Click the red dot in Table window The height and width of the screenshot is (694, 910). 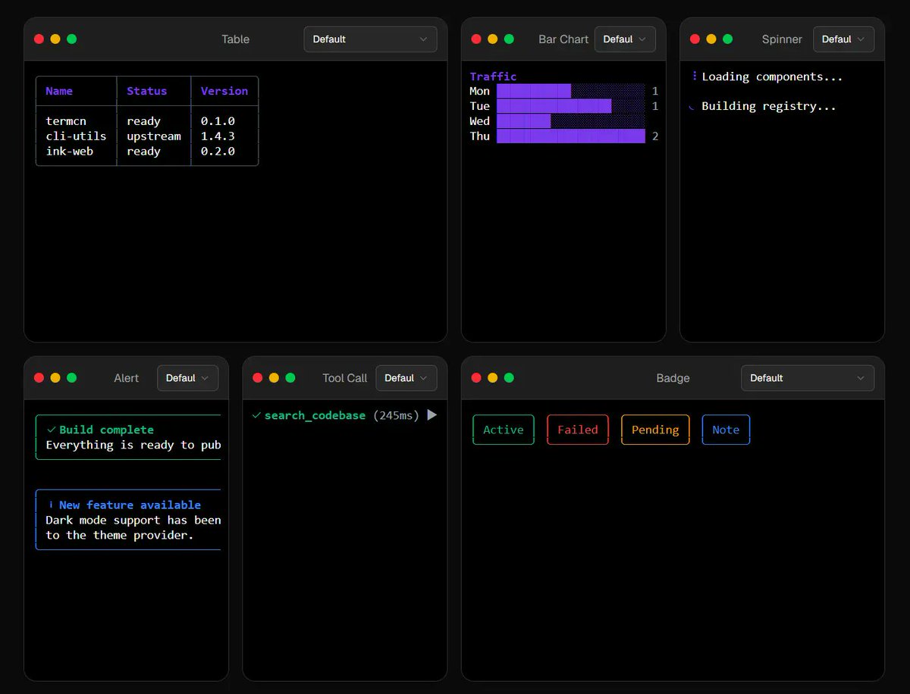39,39
